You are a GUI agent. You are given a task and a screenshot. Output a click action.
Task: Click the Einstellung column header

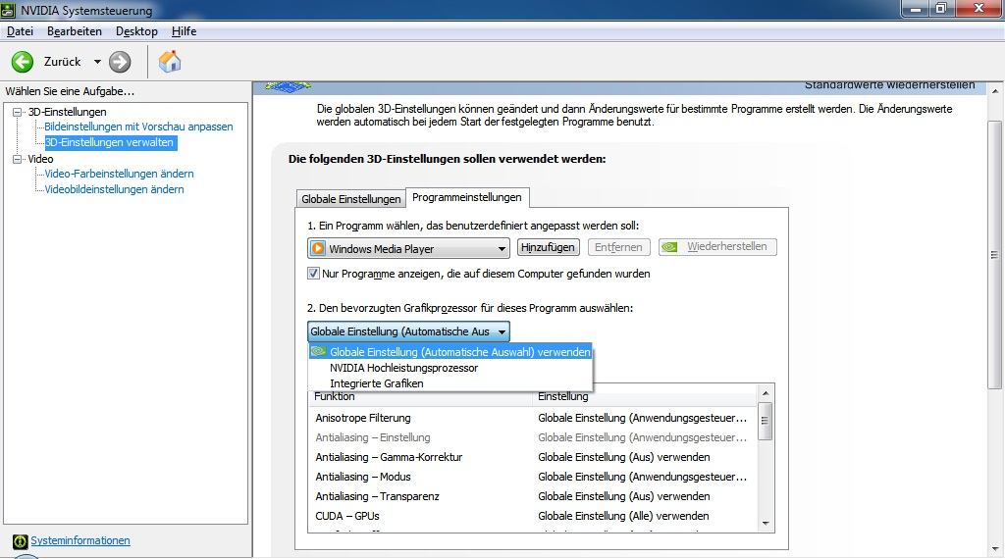click(644, 397)
